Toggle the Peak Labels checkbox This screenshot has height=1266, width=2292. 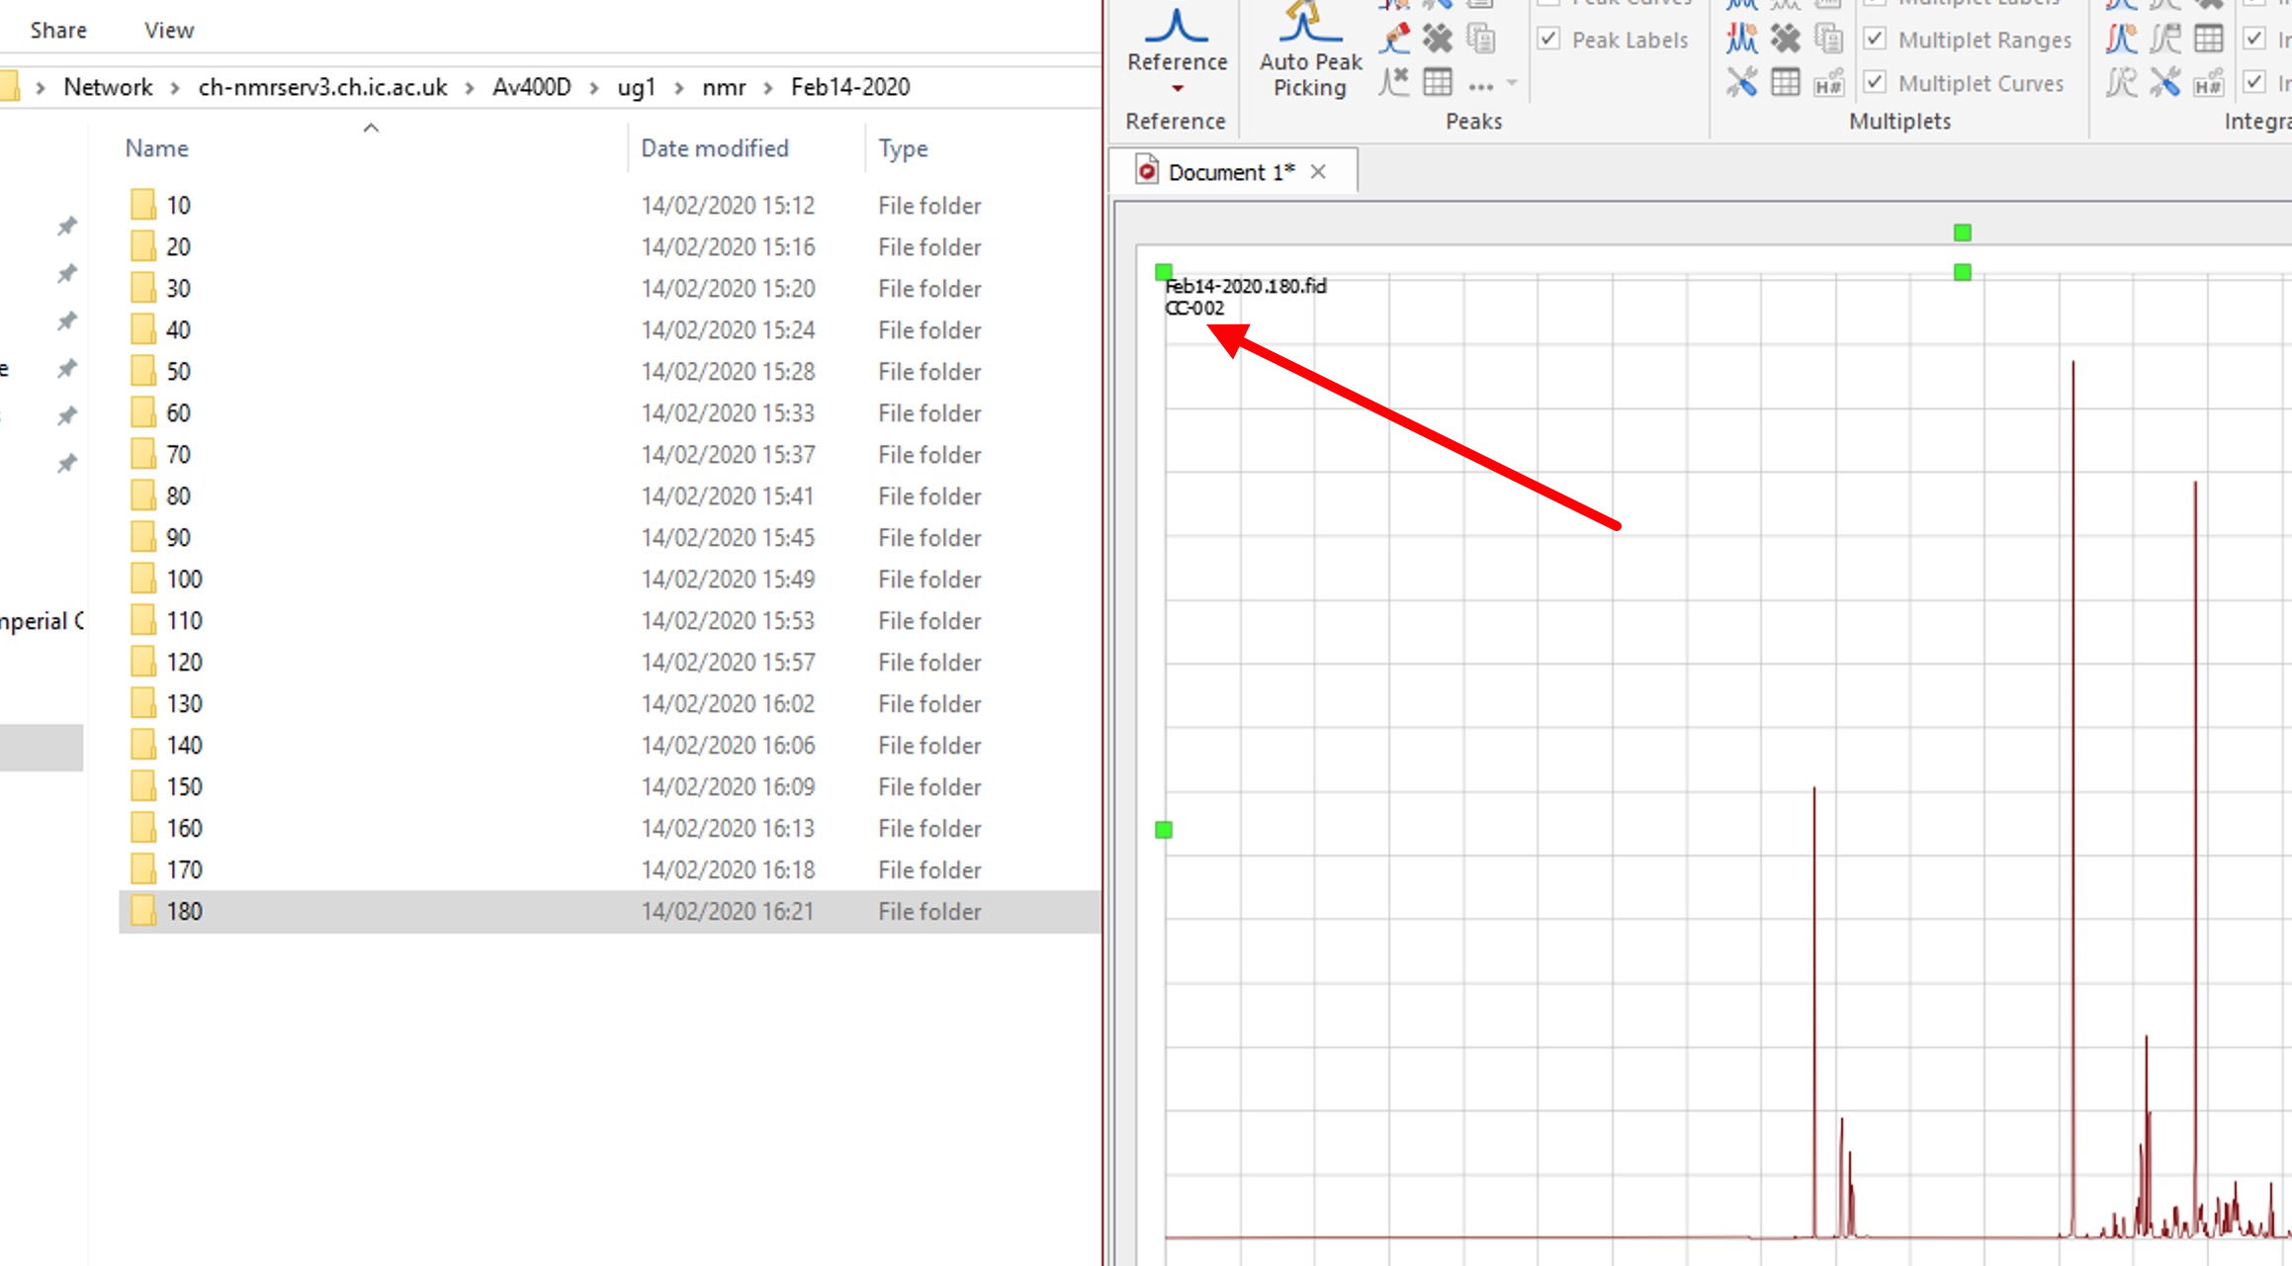pos(1549,40)
